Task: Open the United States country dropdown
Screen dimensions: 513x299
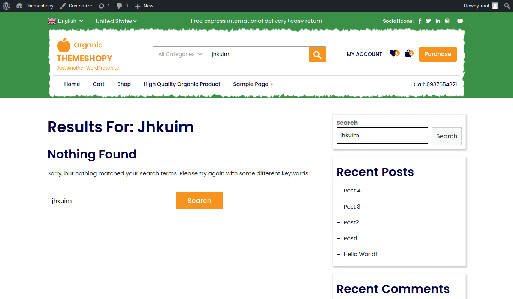Action: coord(116,21)
